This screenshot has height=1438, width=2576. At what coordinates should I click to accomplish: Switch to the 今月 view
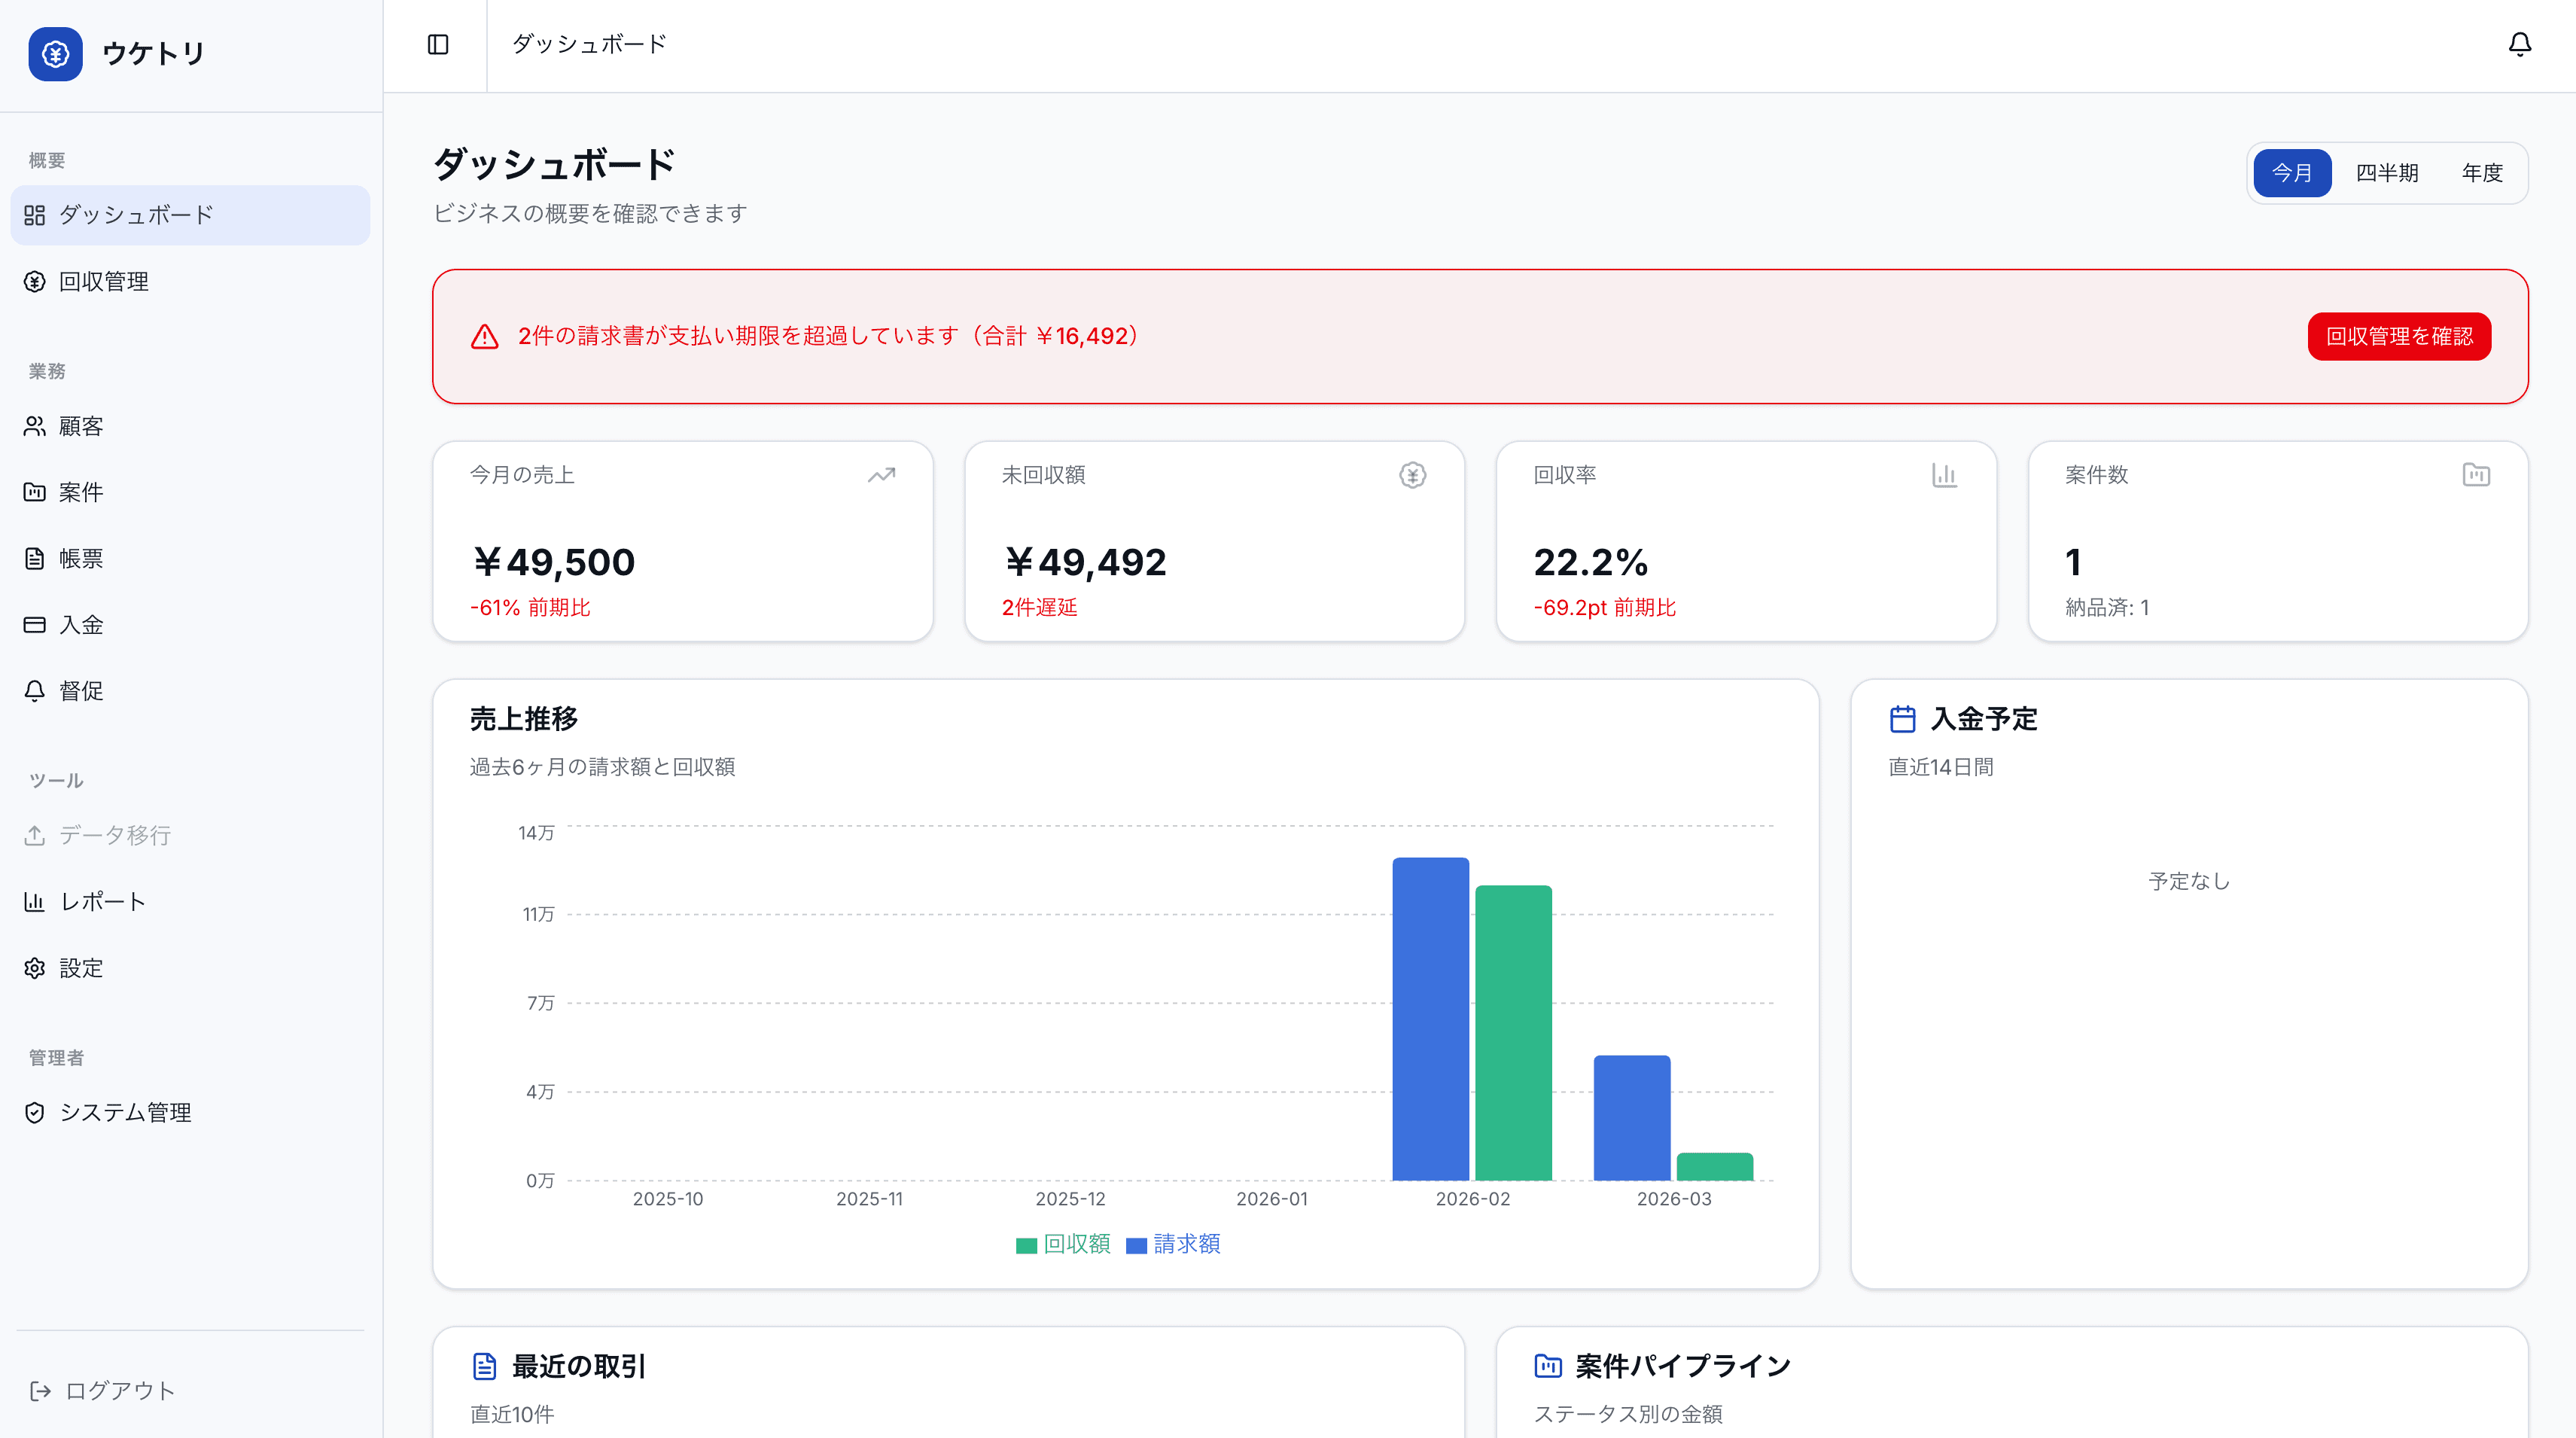(2292, 172)
